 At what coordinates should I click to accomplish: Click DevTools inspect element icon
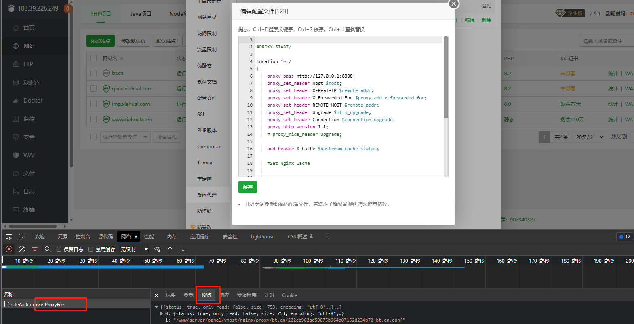point(9,237)
